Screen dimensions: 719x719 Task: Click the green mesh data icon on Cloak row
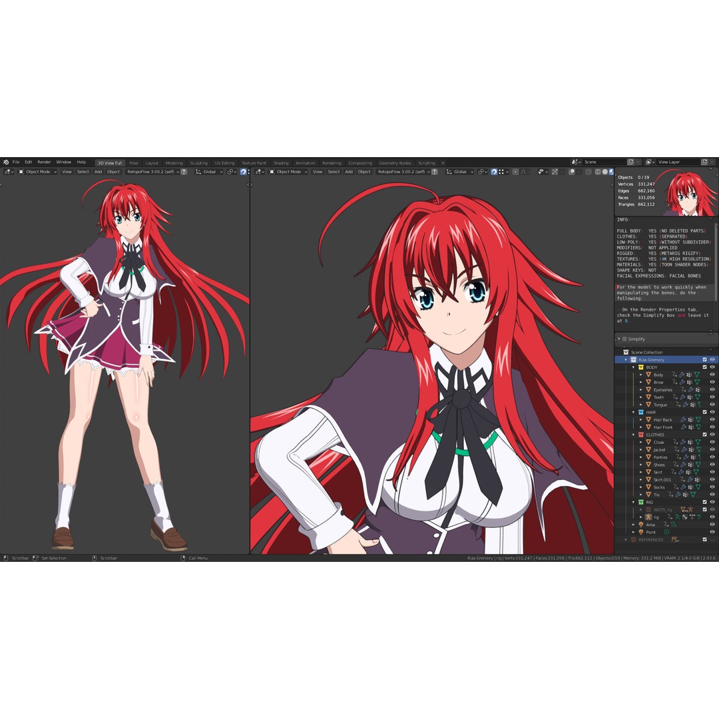698,442
